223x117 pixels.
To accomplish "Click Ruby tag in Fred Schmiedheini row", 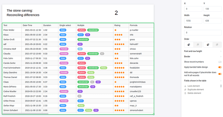I will [103, 68].
